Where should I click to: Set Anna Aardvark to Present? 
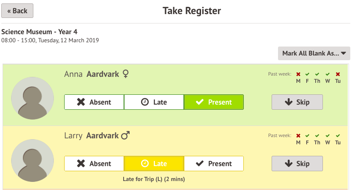pos(214,102)
